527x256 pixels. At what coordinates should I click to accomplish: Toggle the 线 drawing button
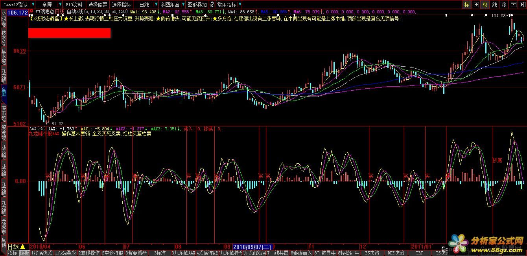495,5
